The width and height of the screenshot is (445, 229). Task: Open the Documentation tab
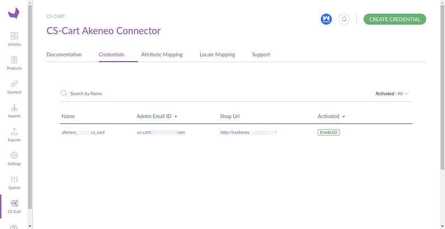[64, 55]
